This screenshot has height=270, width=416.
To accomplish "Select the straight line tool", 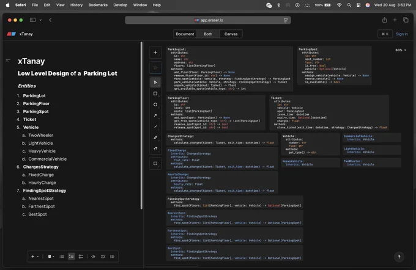I will (155, 126).
